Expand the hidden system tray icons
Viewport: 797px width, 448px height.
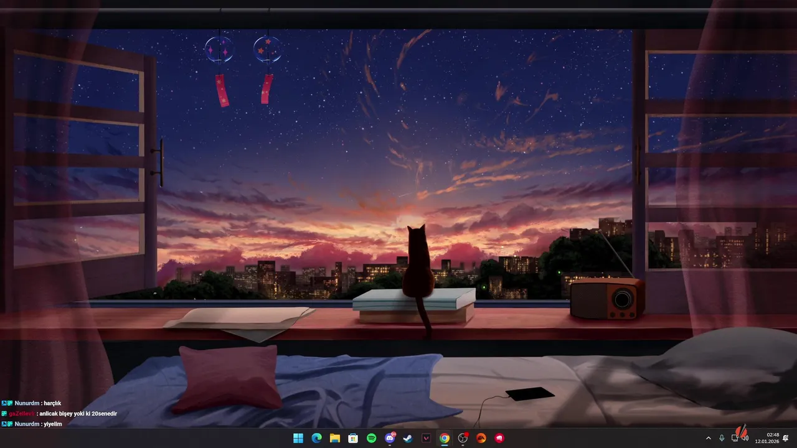(708, 438)
